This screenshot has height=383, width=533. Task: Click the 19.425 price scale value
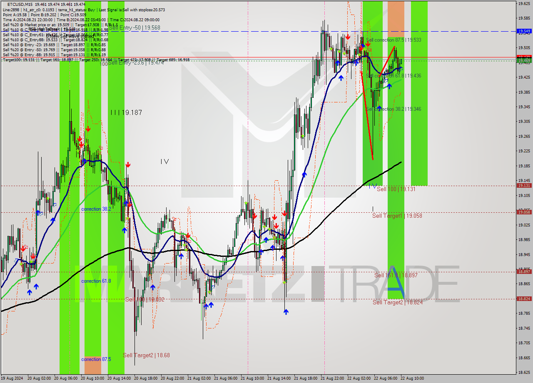(x=524, y=77)
